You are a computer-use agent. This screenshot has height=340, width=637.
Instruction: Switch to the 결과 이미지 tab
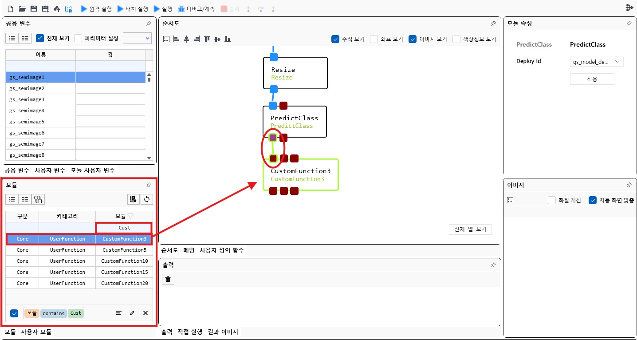[223, 332]
